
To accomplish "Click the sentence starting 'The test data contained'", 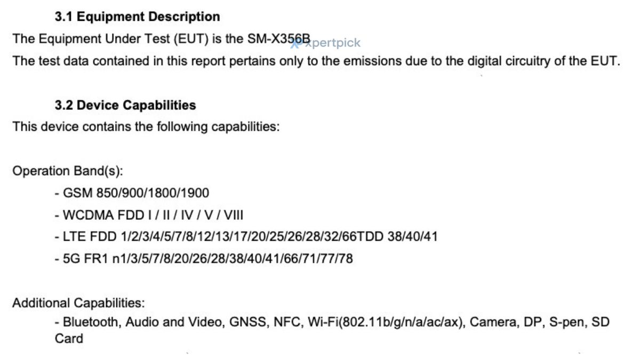I will pos(316,61).
